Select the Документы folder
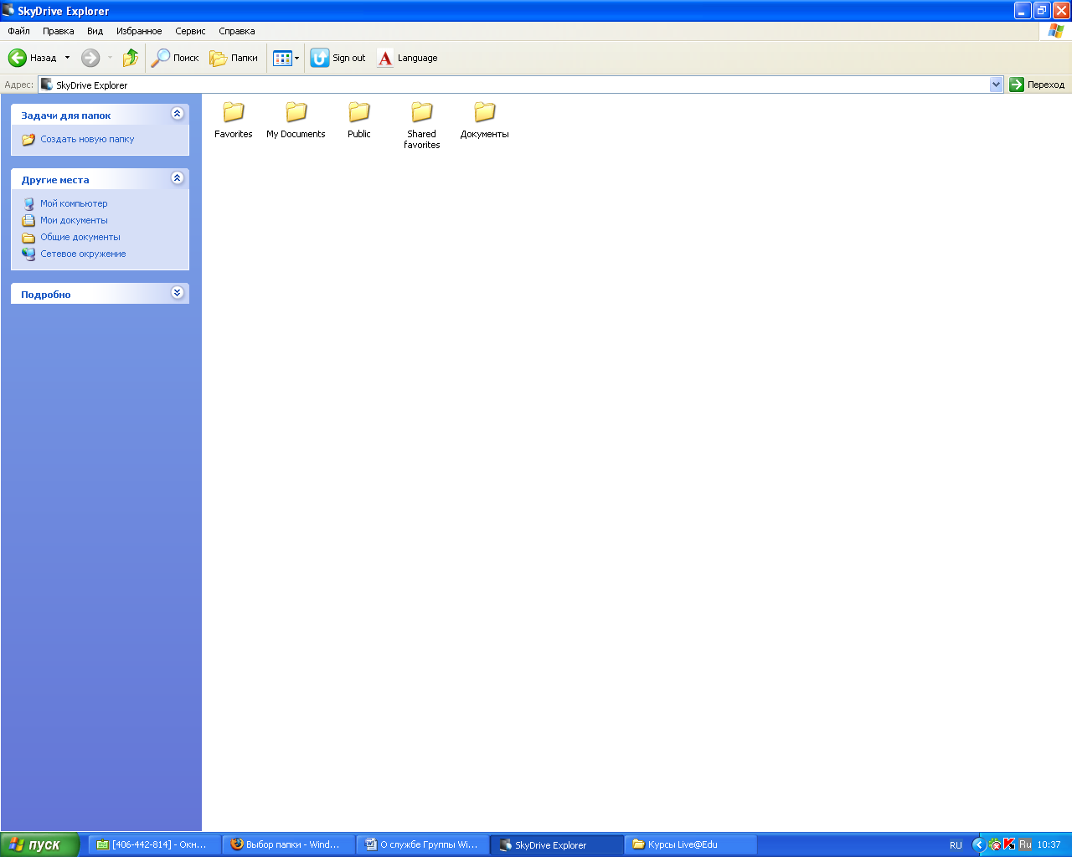 pyautogui.click(x=484, y=119)
